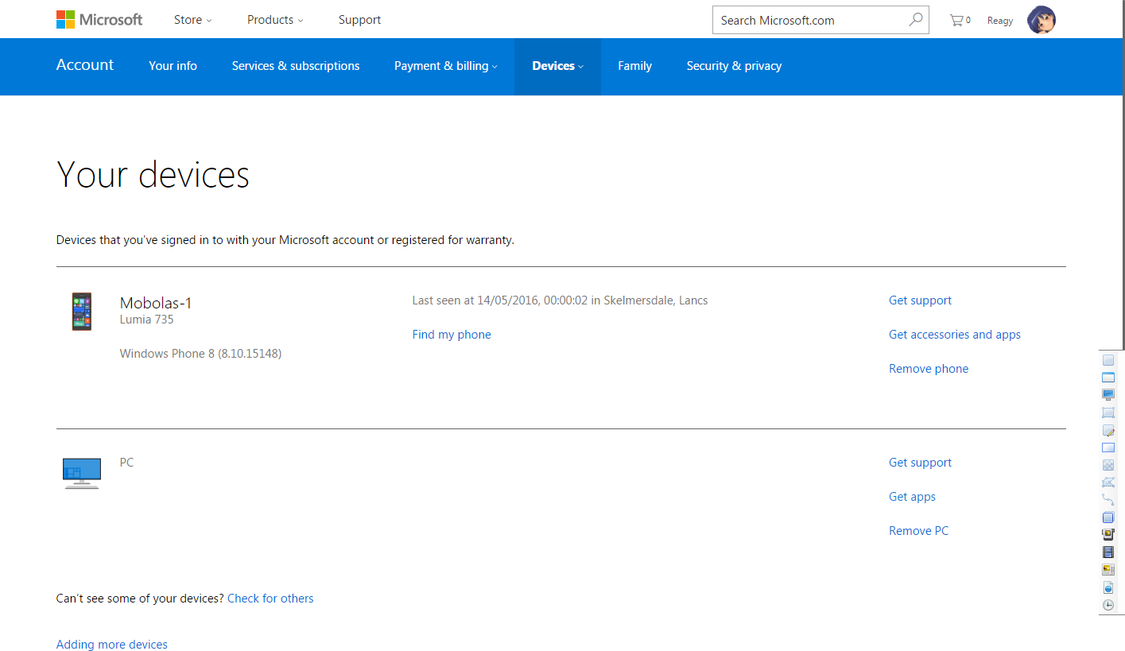
Task: Click the Windows Phone 8 (8.10.15148) text
Action: [200, 354]
